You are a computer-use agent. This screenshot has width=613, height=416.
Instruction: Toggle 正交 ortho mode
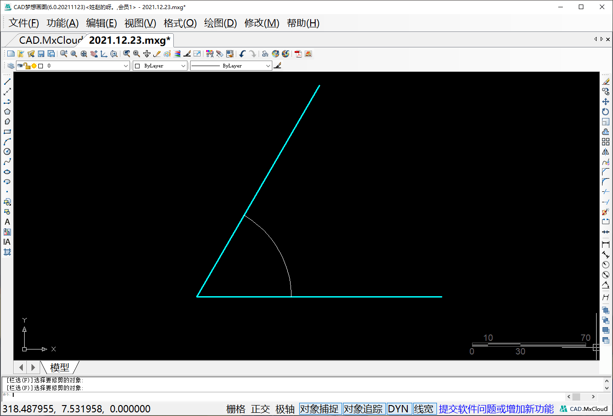(x=260, y=409)
